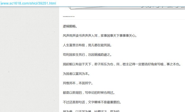Click the line "民惟邦本，本固邦宁。"

click(78, 83)
